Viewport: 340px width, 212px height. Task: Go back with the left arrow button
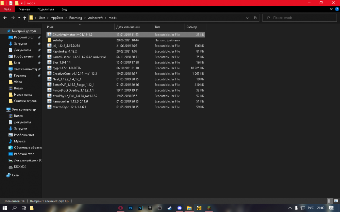(5, 18)
